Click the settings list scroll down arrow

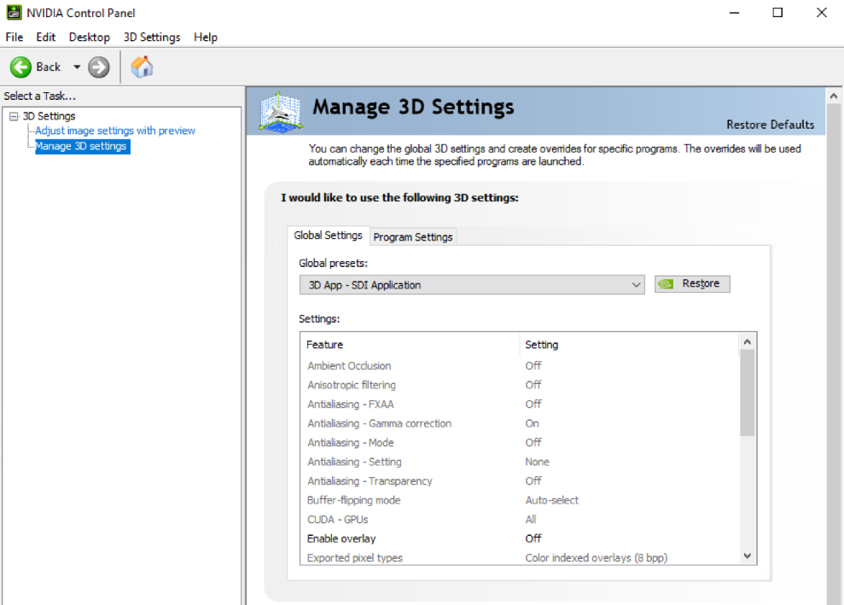747,556
